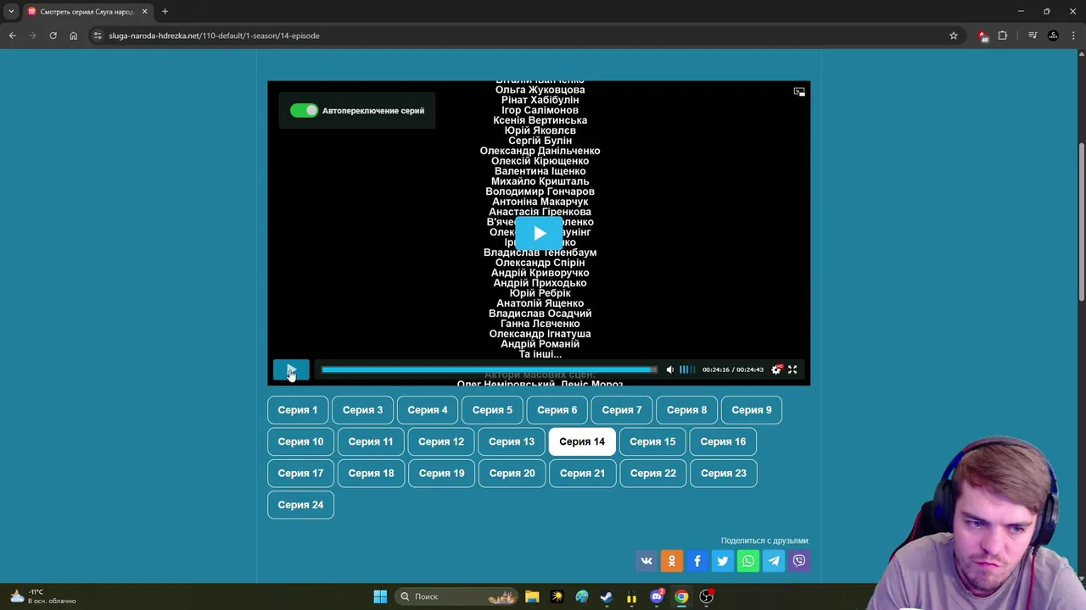Open OBS Studio from the taskbar
1086x610 pixels.
click(x=706, y=596)
